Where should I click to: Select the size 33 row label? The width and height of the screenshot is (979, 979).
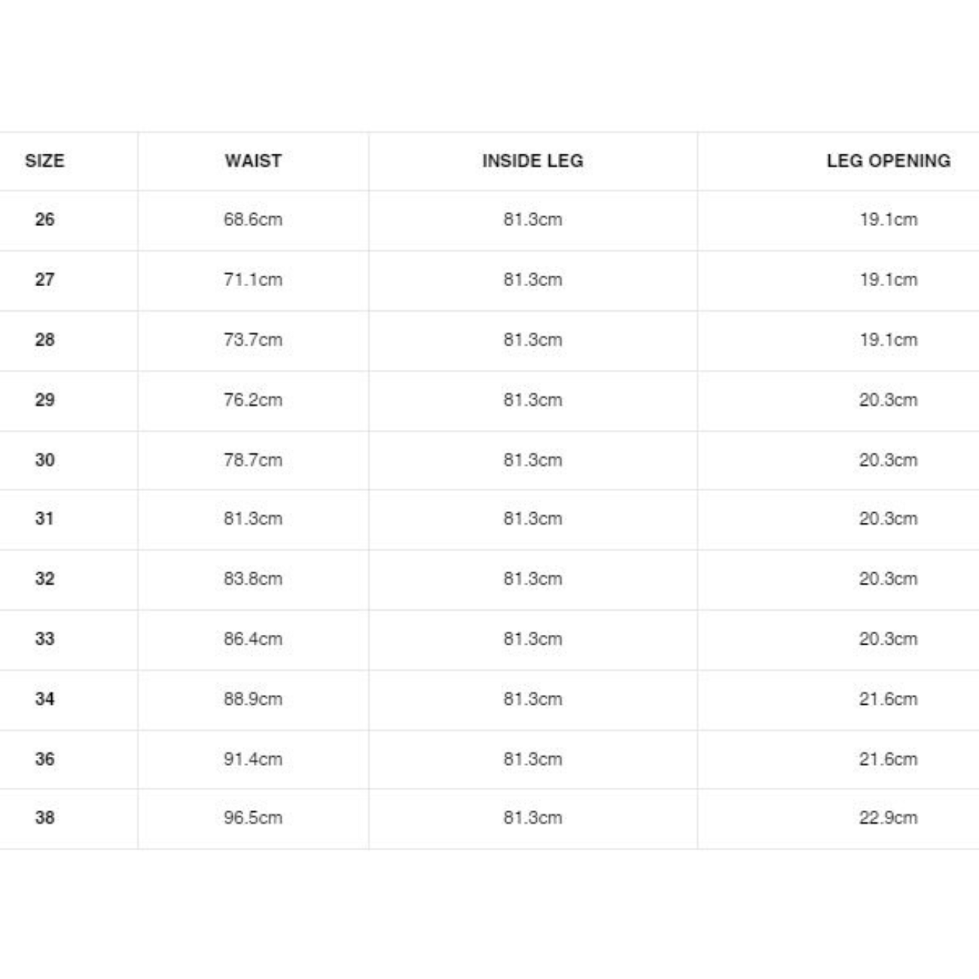44,639
